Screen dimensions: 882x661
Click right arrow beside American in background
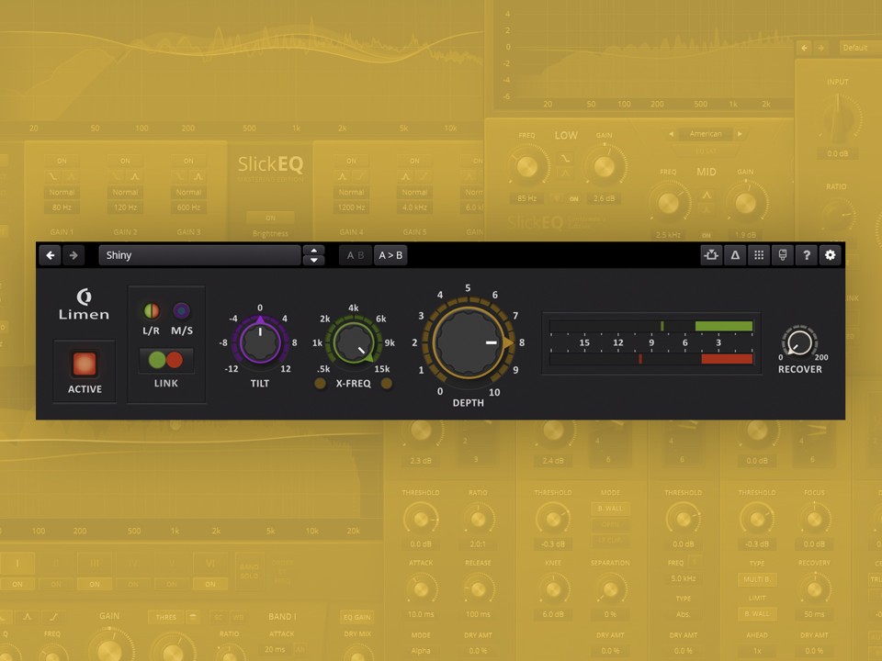(740, 134)
